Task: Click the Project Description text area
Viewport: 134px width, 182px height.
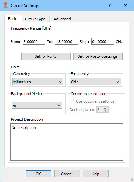Action: tap(67, 142)
